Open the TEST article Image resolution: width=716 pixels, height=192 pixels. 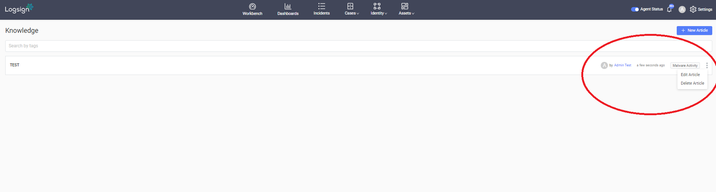tap(15, 65)
